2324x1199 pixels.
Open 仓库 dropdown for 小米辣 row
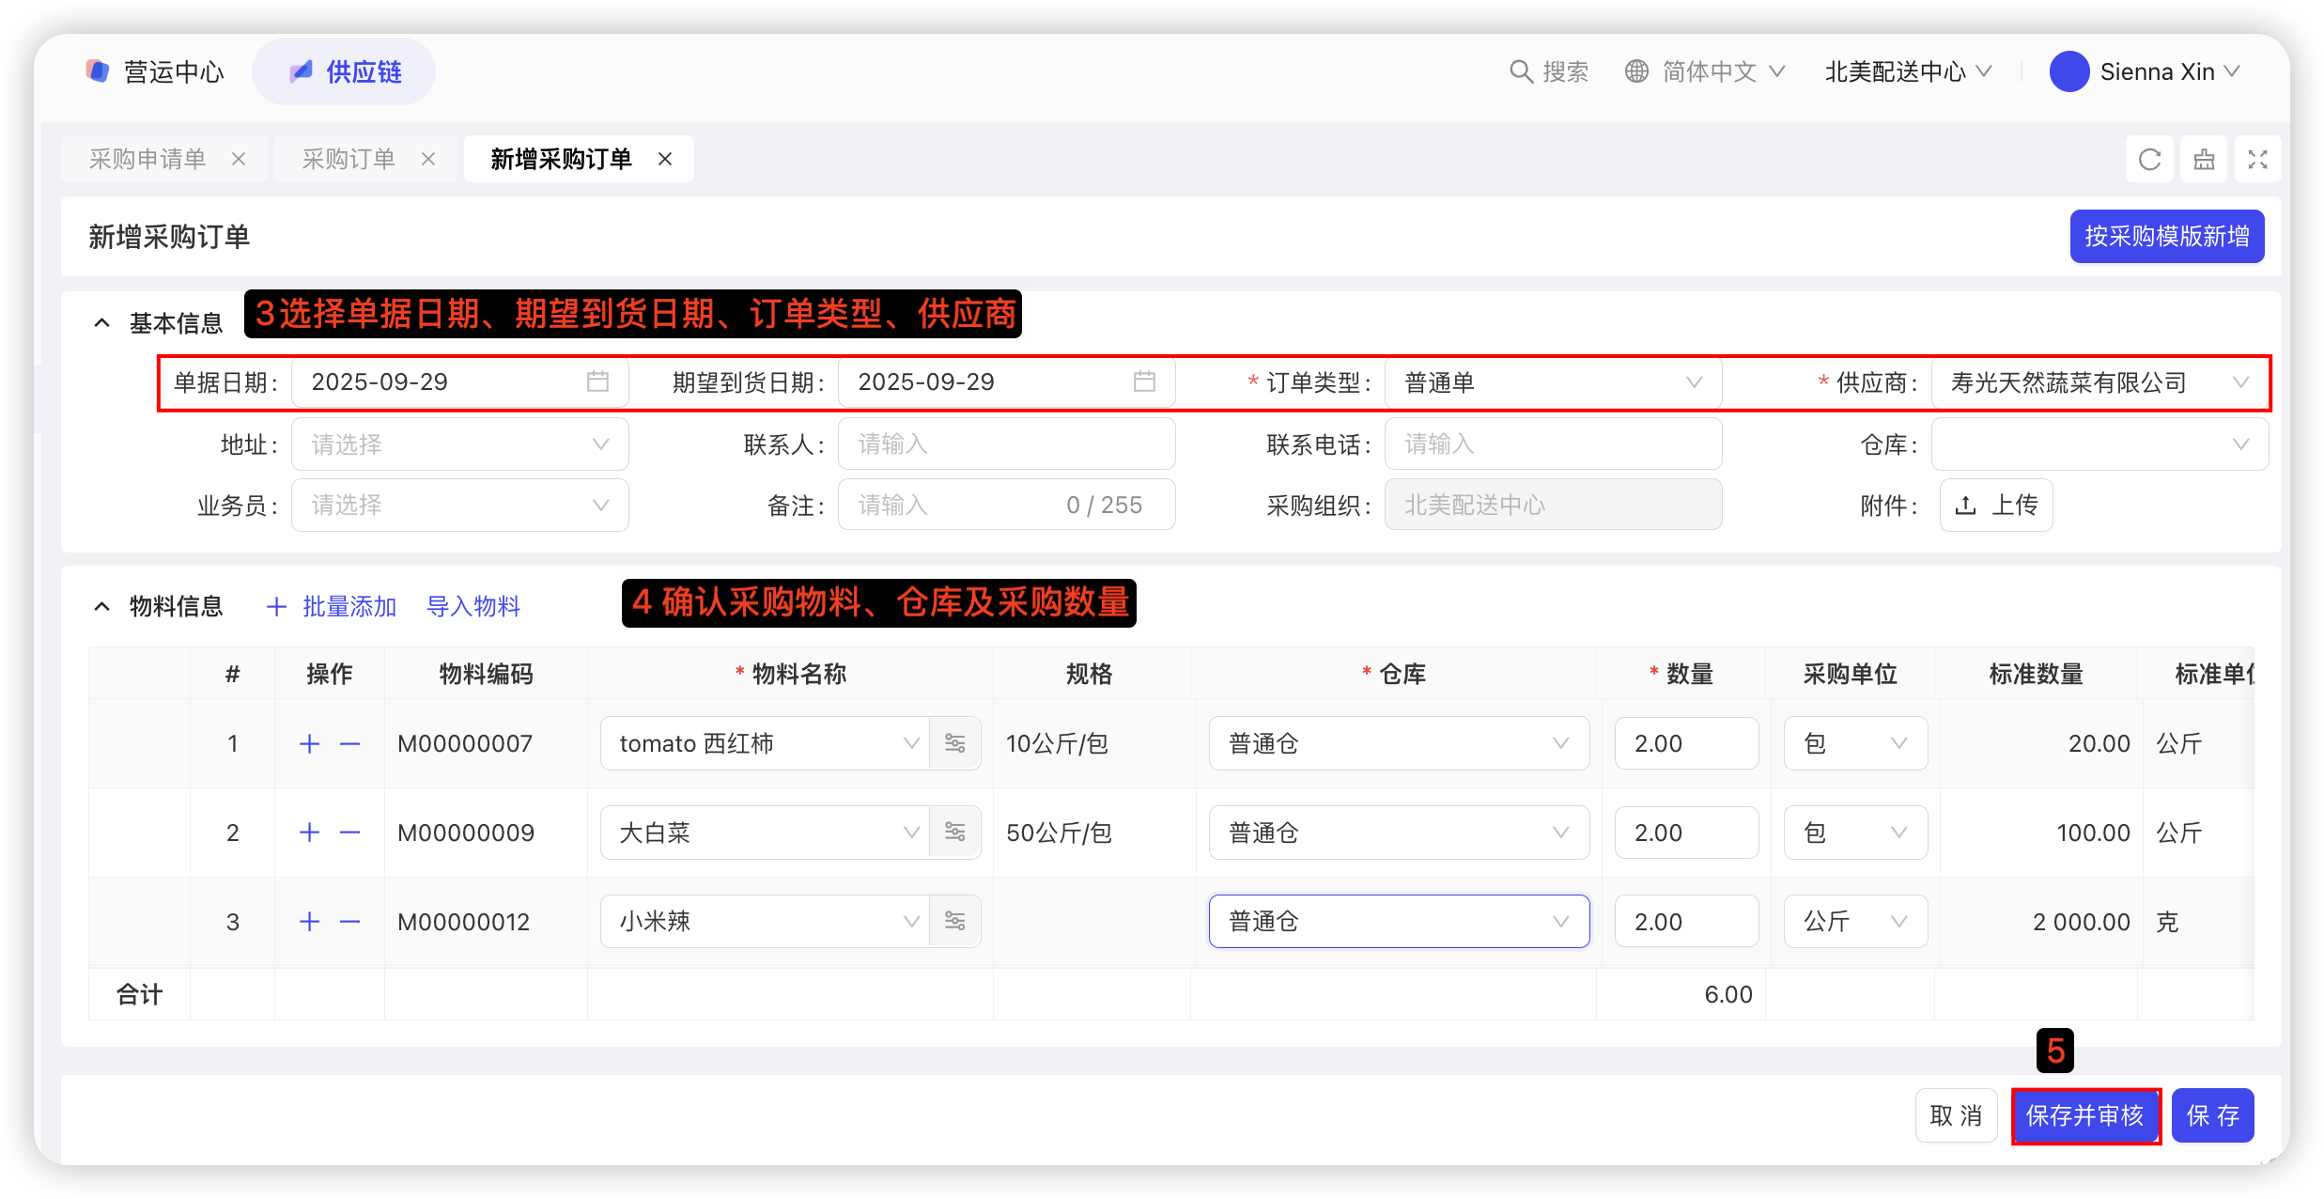coord(1398,921)
